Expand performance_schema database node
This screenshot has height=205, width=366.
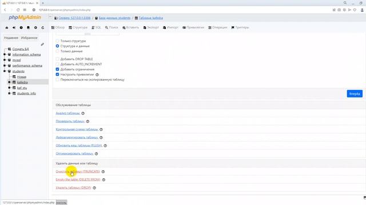pos(5,65)
